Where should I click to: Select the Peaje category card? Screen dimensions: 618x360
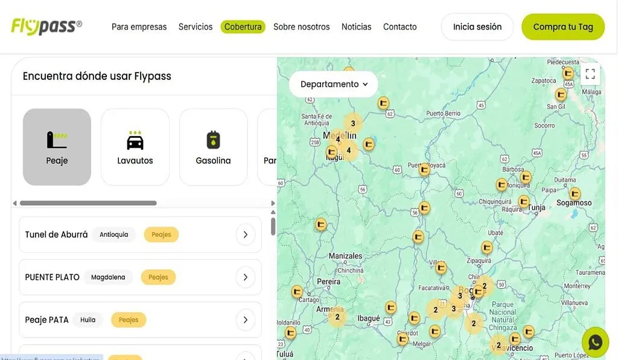click(x=57, y=147)
